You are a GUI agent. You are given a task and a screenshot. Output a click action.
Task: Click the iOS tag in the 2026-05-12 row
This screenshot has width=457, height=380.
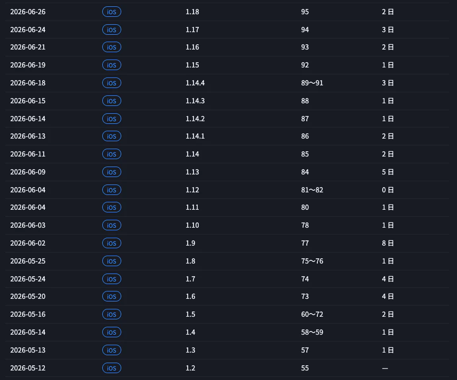(x=112, y=368)
